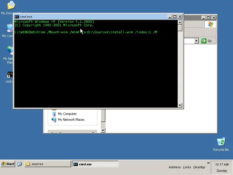Open the Explorer address bar dropdown
Viewport: 233px width, 175px height.
pyautogui.click(x=196, y=41)
